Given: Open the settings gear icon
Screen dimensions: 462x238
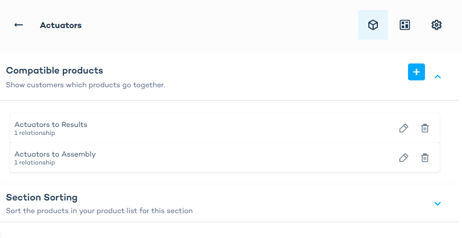Looking at the screenshot, I should pos(437,25).
